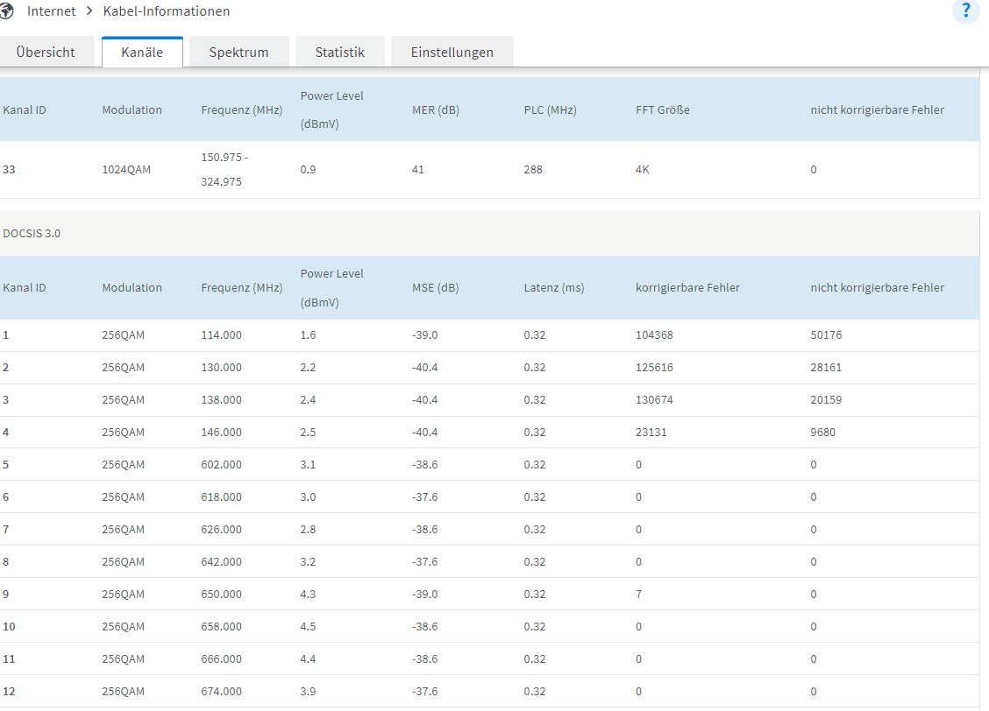Click uncorrectable errors value 28161
The width and height of the screenshot is (989, 711).
(826, 367)
